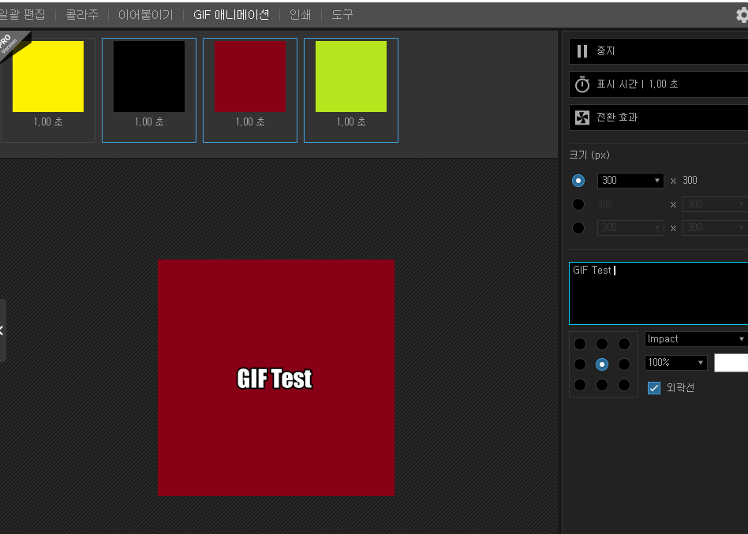Viewport: 748px width, 534px height.
Task: Toggle the 외곽선 outline checkbox
Action: tap(654, 388)
